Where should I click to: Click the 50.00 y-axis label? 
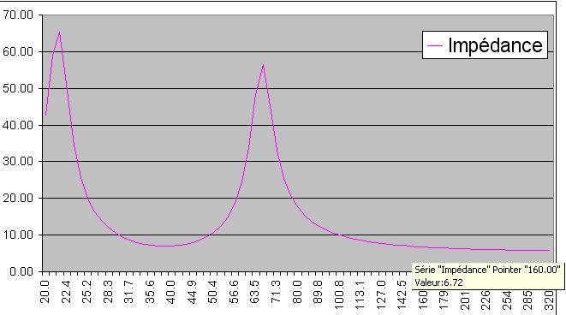click(18, 88)
